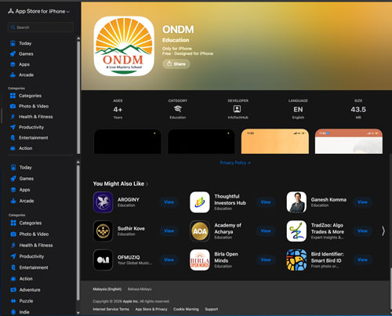Share the ONDM app
Image resolution: width=392 pixels, height=316 pixels.
point(176,64)
